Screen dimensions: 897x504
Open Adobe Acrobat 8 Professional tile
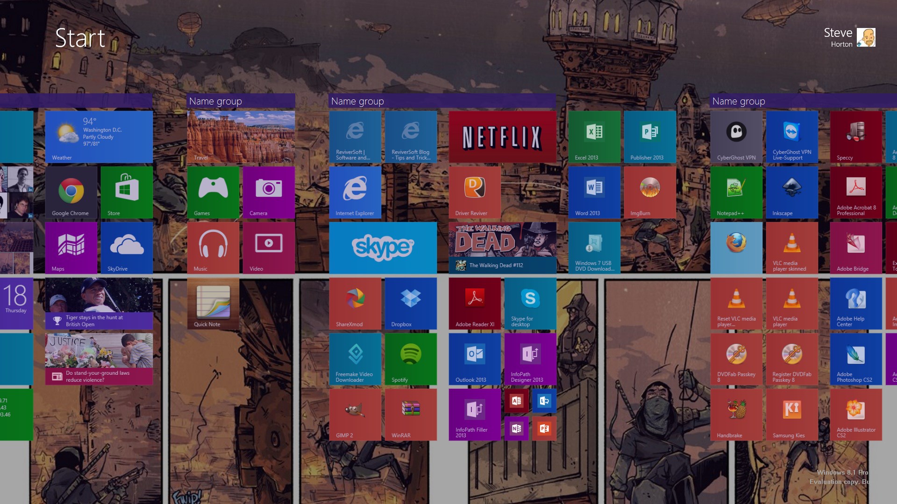pos(856,192)
